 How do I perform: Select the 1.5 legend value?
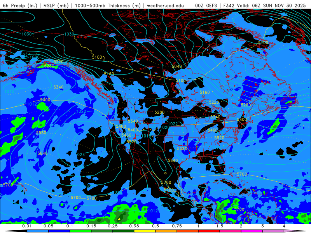tap(220, 226)
